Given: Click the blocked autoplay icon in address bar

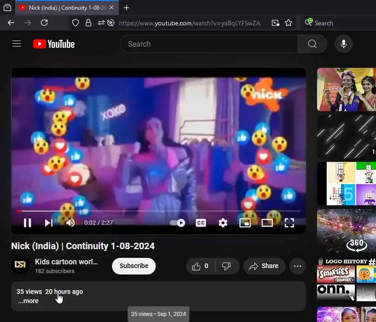Looking at the screenshot, I should [111, 23].
